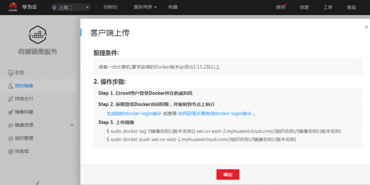Click the 容器镜像服务 container hexagon icon

click(x=38, y=35)
